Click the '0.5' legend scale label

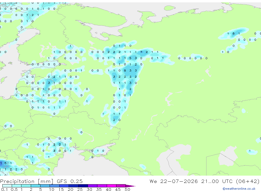click(14, 189)
